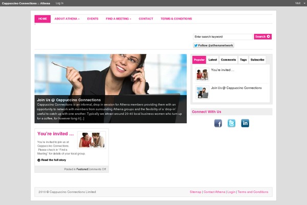
Task: Expand the Visit dropdown in top bar
Action: tap(300, 3)
